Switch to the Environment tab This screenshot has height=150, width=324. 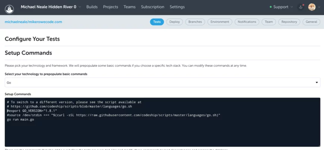click(x=220, y=22)
